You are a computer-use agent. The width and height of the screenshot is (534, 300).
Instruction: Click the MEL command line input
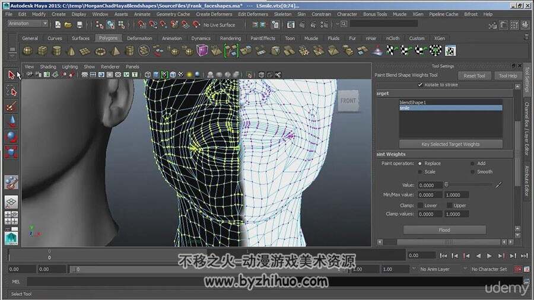275,281
